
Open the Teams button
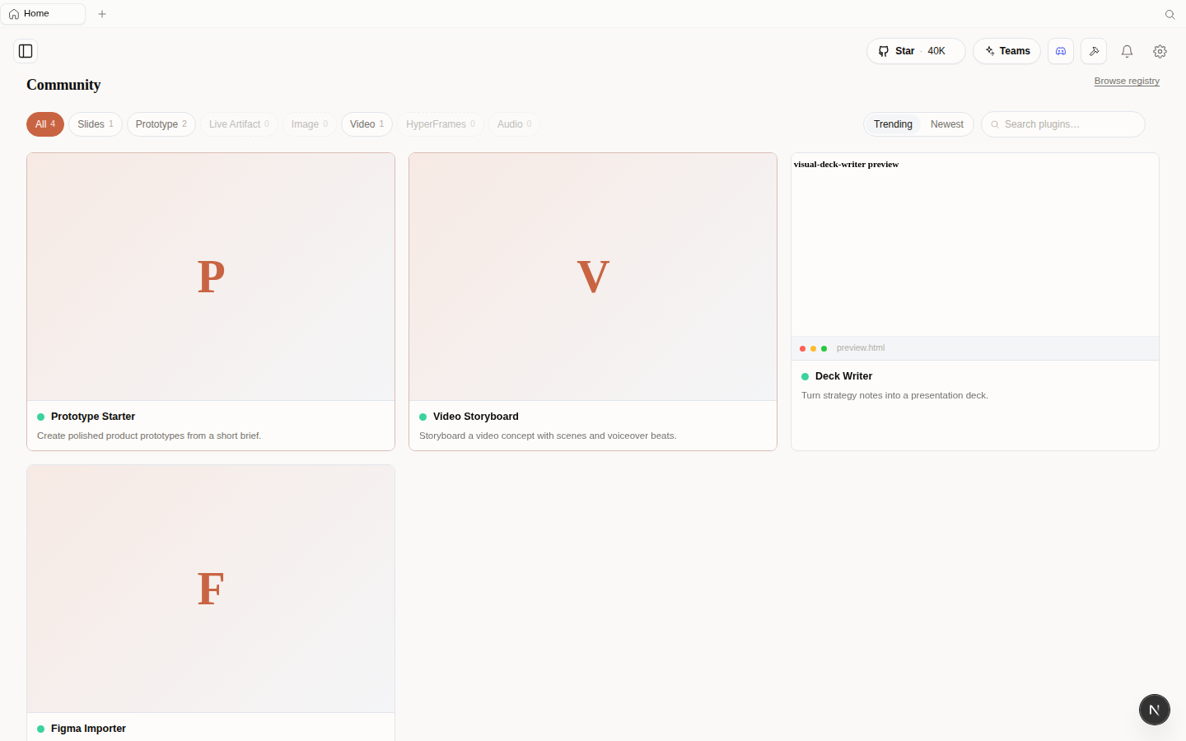(x=1006, y=51)
